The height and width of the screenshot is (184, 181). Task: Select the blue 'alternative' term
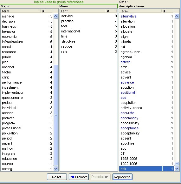coord(128,16)
